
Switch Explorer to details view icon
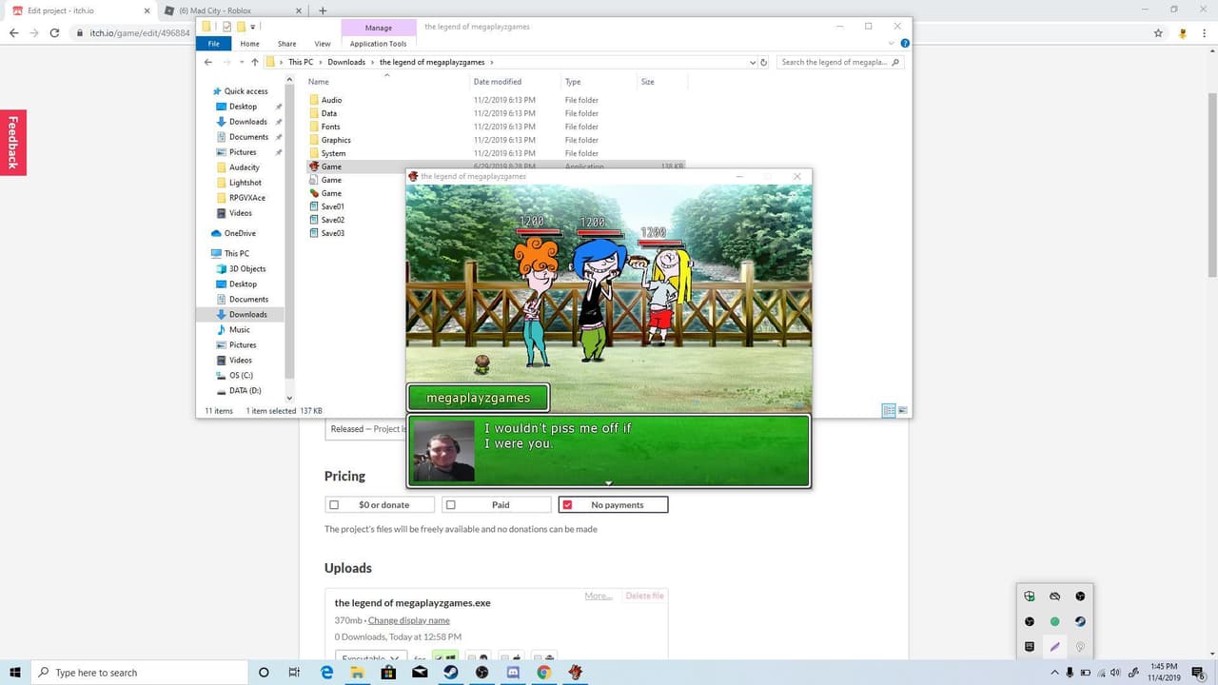click(x=889, y=411)
